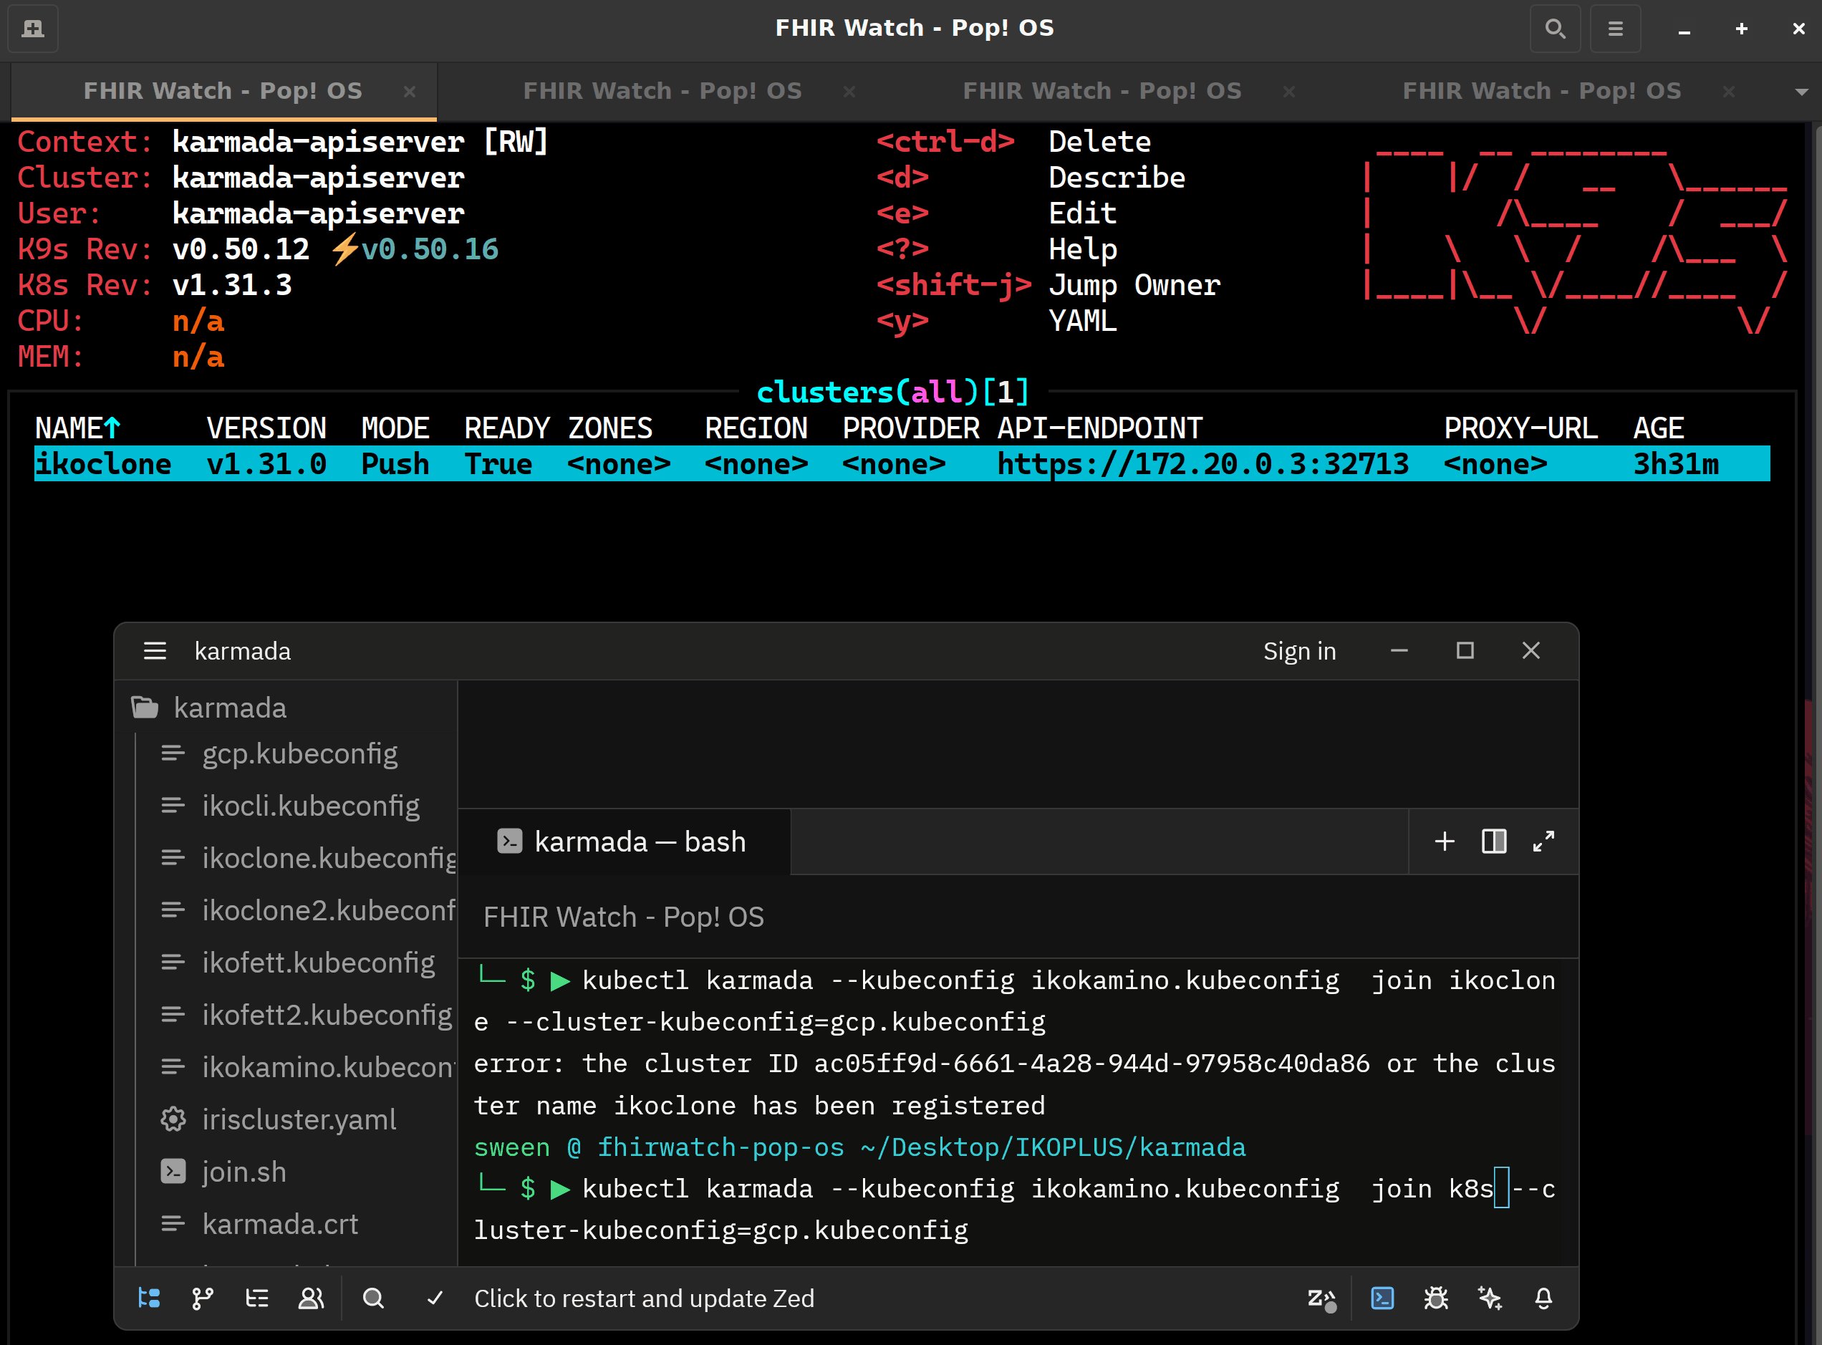
Task: Open the Zed hamburger application menu
Action: (x=155, y=650)
